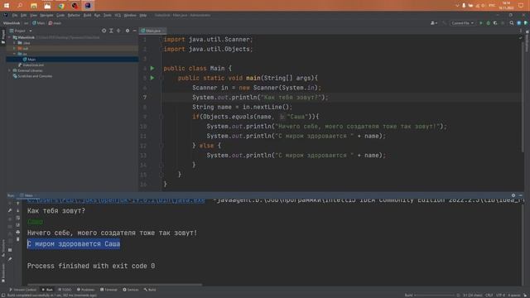Hide the Project tool window
Image resolution: width=530 pixels, height=298 pixels.
(134, 31)
